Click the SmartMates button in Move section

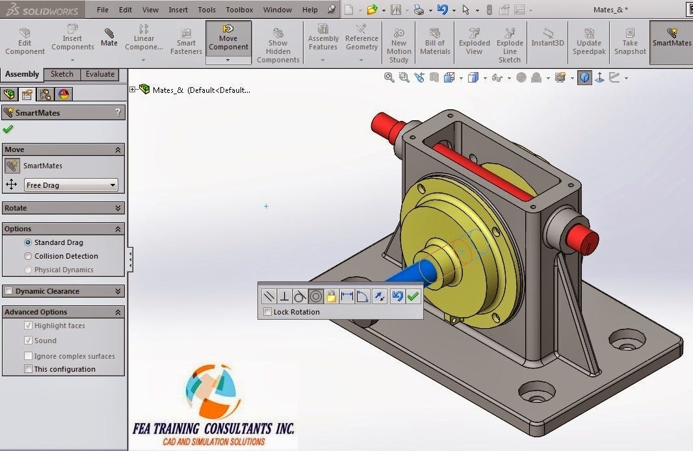coord(12,166)
